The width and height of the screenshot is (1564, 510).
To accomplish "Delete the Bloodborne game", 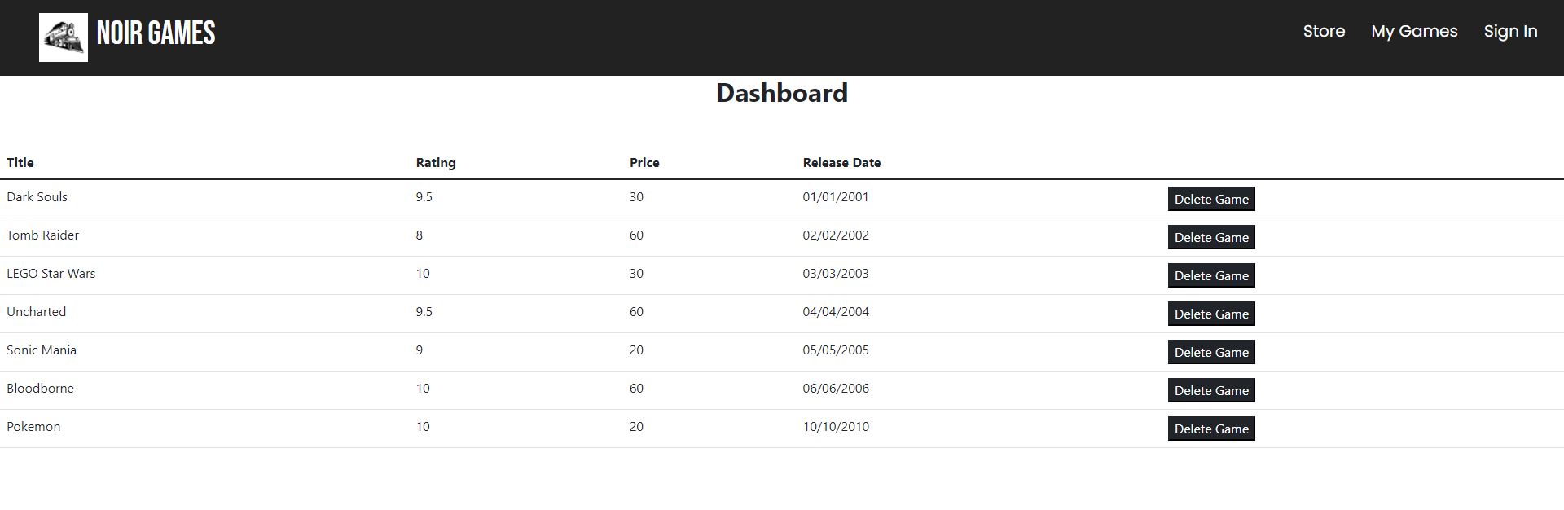I will (x=1211, y=390).
